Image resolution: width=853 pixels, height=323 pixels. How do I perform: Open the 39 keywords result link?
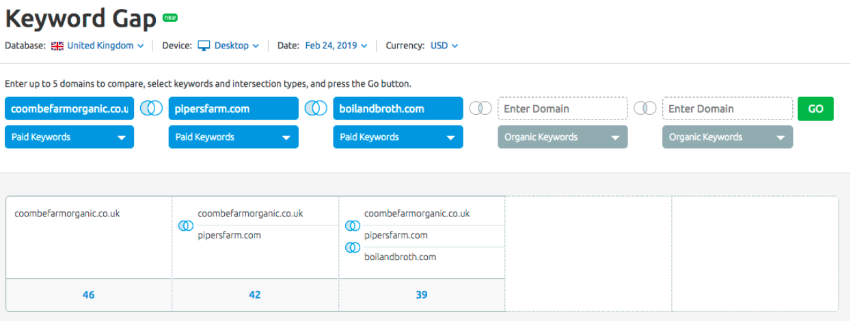[422, 295]
